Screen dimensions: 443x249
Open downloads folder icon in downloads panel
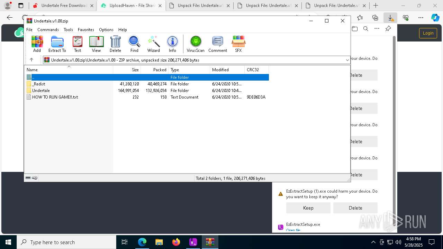[x=355, y=29]
